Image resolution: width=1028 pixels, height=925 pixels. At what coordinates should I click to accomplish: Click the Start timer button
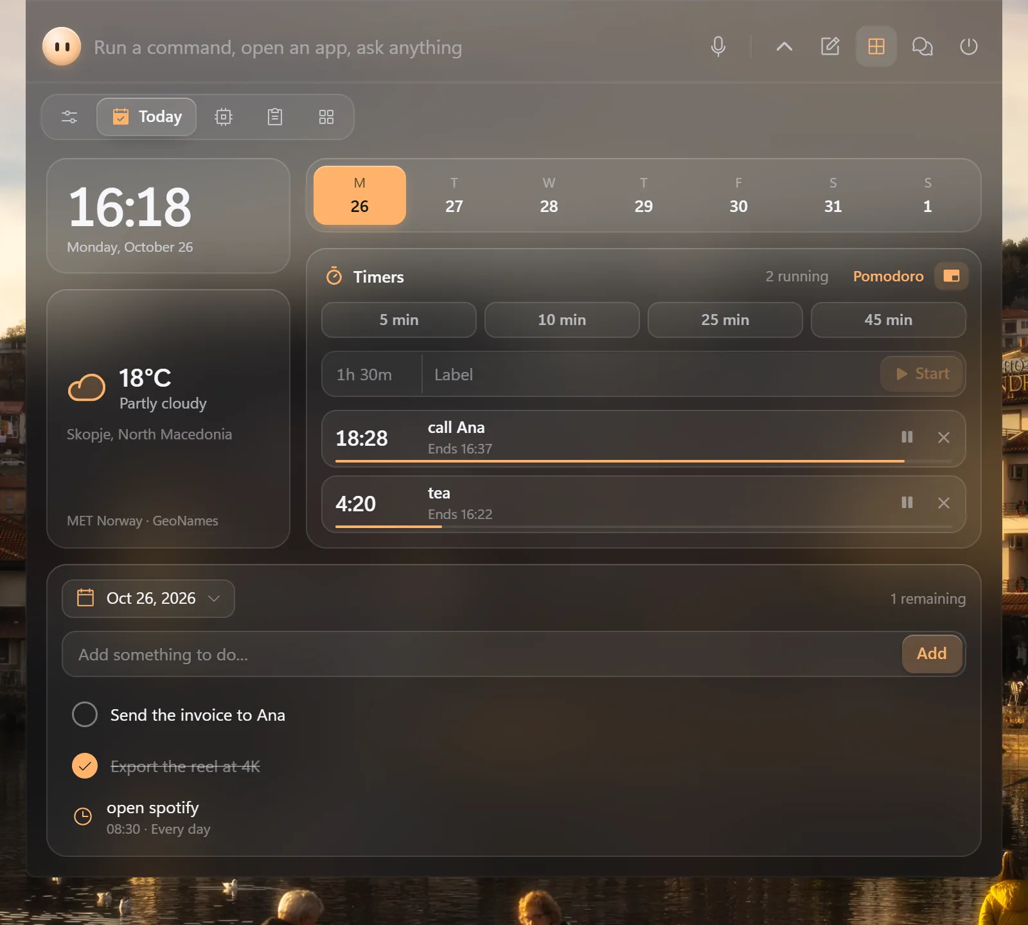(x=922, y=374)
